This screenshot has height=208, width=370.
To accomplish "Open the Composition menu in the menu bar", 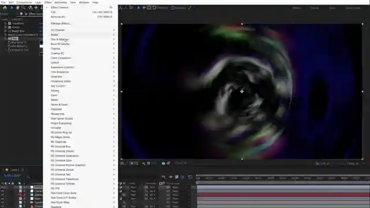I will click(x=24, y=2).
